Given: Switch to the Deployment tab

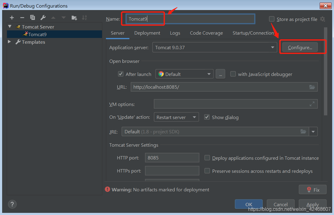Looking at the screenshot, I should pos(147,33).
